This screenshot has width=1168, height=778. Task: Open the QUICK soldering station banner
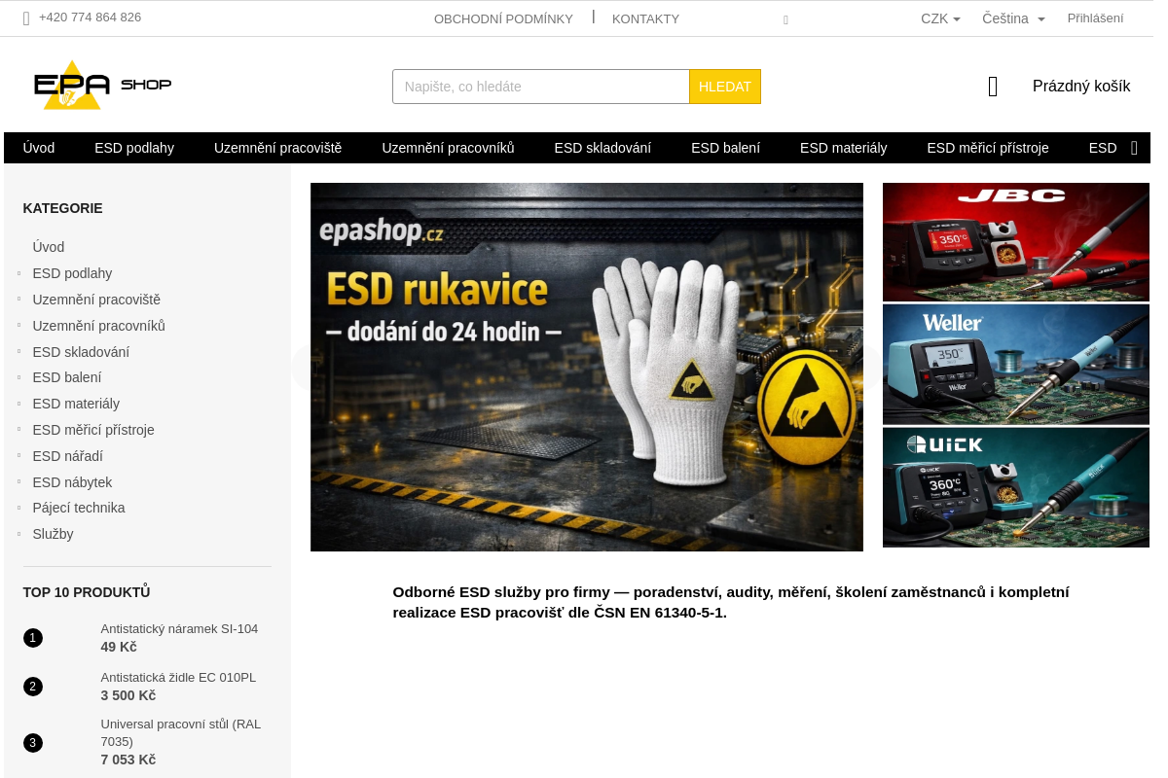click(x=1016, y=487)
